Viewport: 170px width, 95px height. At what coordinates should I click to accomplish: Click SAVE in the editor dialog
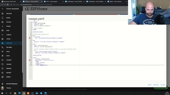pyautogui.click(x=150, y=85)
